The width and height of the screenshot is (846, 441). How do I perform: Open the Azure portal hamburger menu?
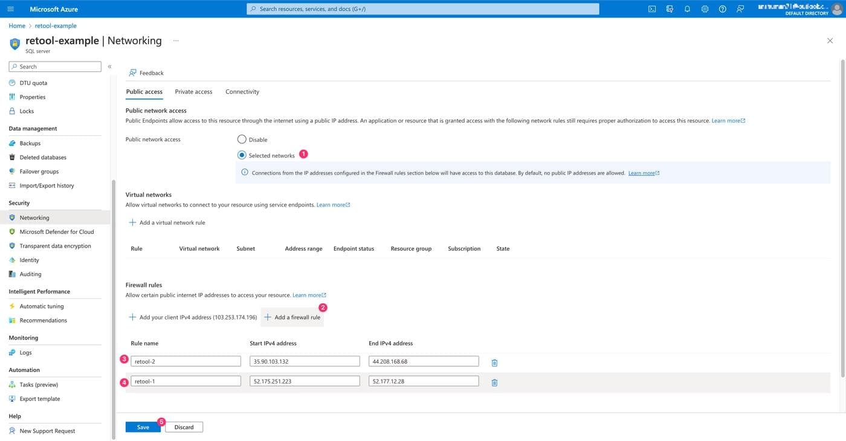[x=10, y=9]
